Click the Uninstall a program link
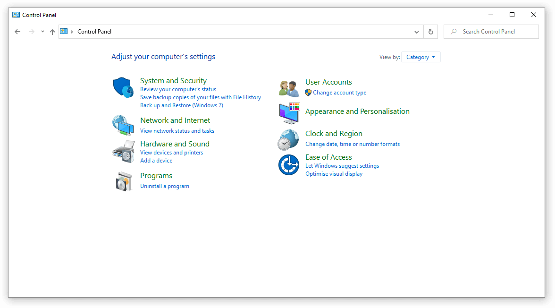This screenshot has height=308, width=555. tap(165, 186)
